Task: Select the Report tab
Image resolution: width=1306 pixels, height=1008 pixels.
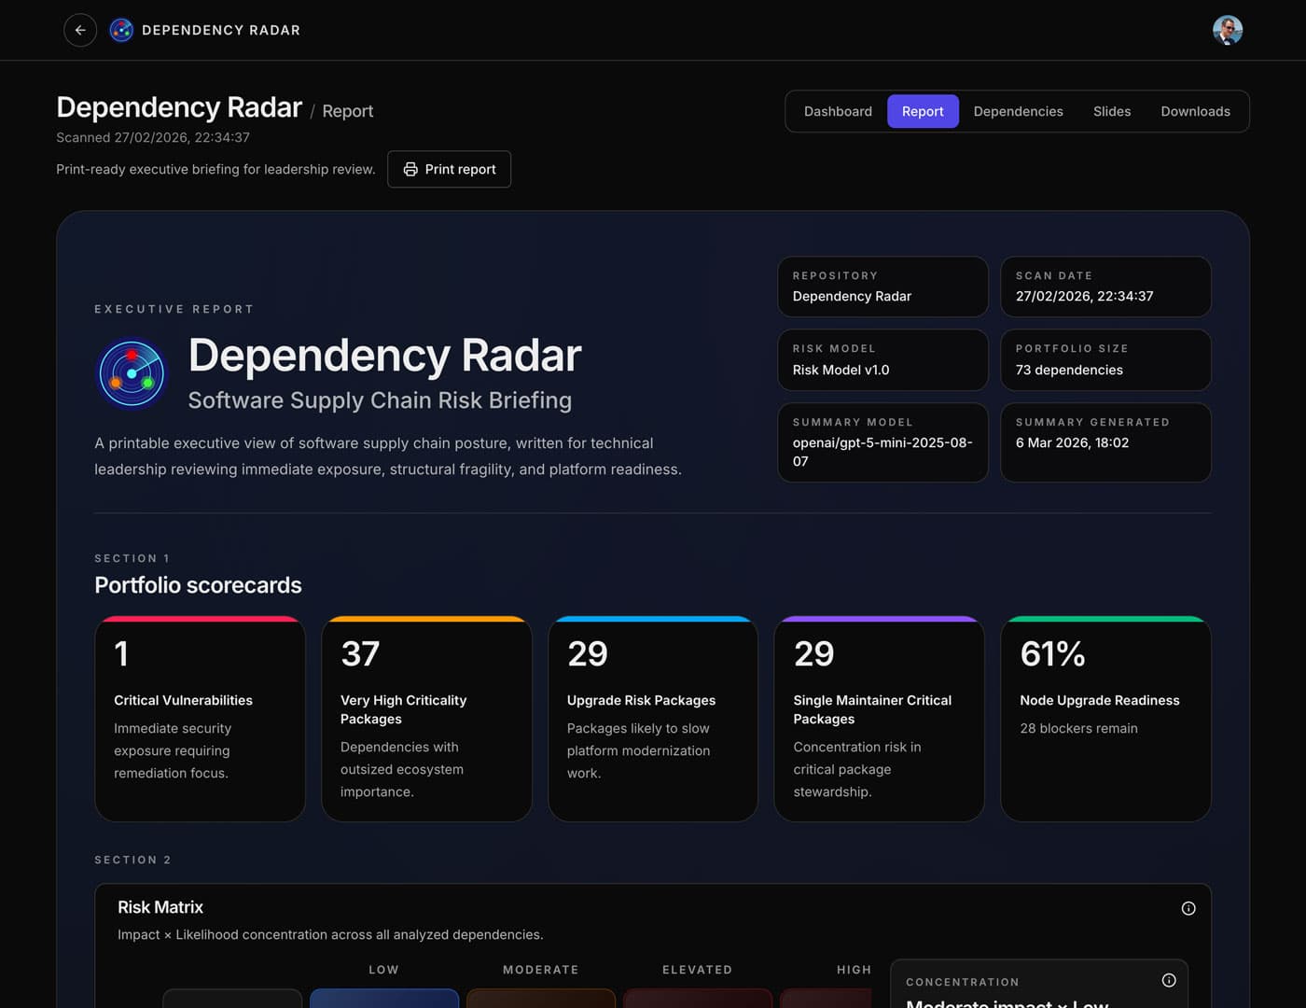Action: tap(923, 111)
